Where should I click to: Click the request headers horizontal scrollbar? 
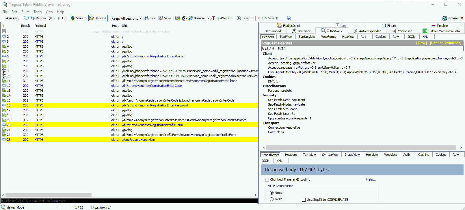(x=361, y=147)
